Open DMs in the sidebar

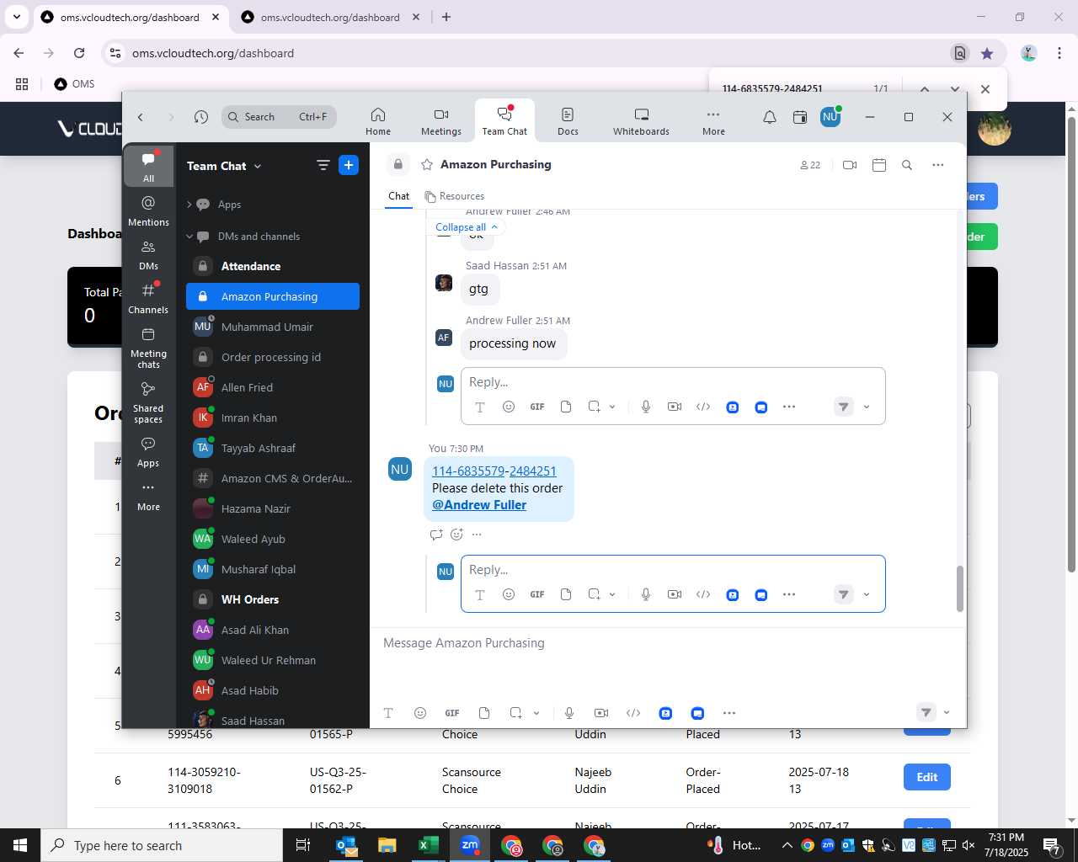pyautogui.click(x=148, y=254)
